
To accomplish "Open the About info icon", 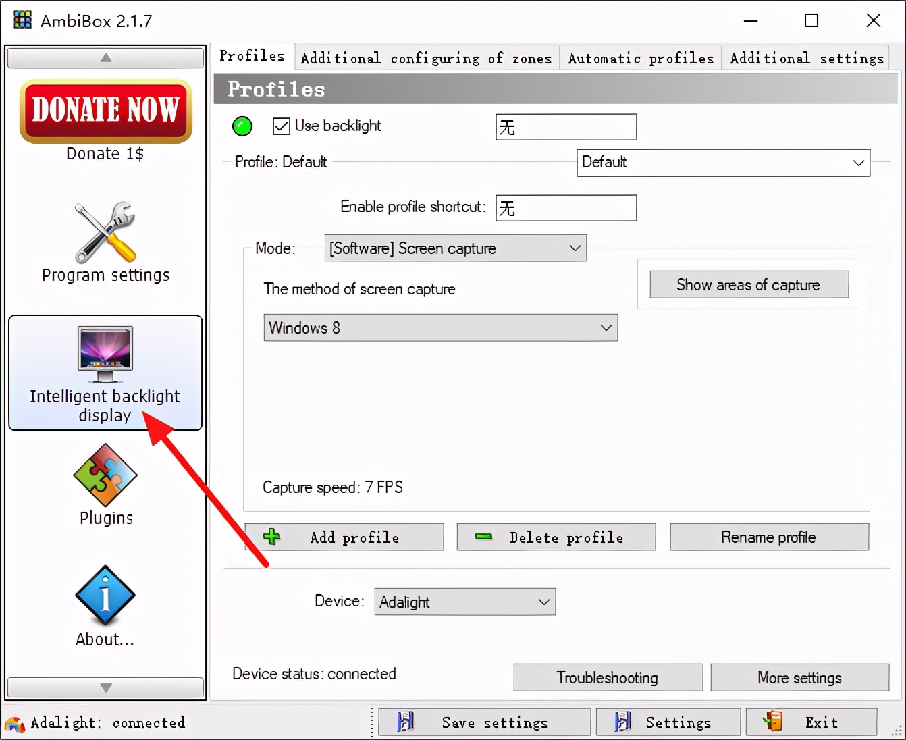I will tap(105, 596).
